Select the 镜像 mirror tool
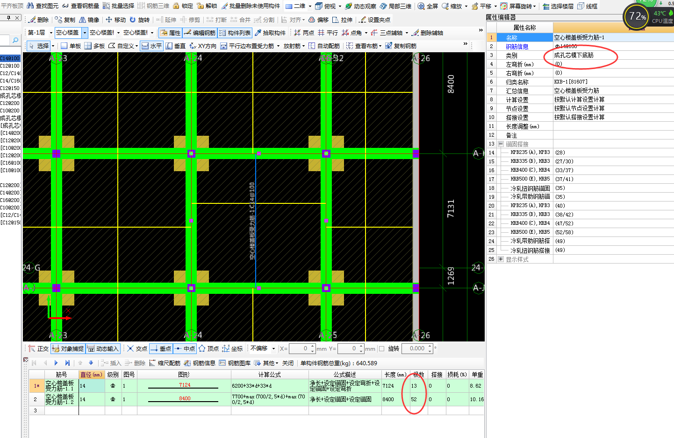674x438 pixels. (89, 20)
